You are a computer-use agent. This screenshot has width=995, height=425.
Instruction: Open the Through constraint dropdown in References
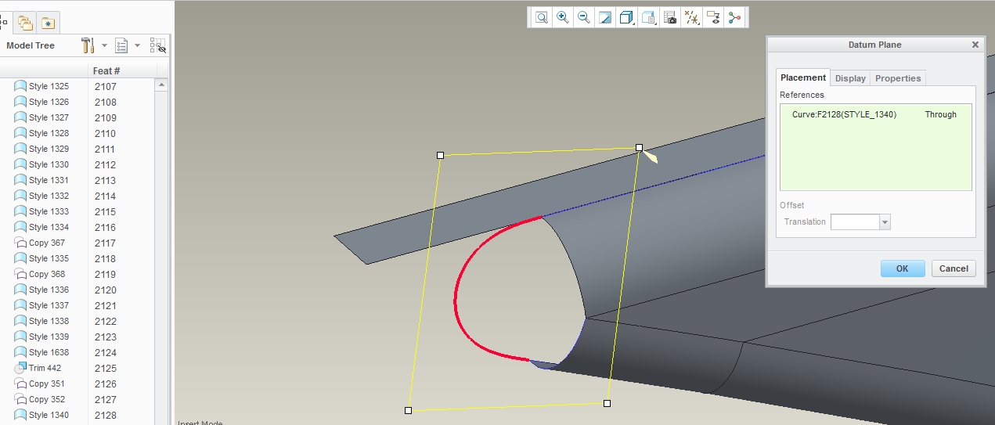[941, 114]
